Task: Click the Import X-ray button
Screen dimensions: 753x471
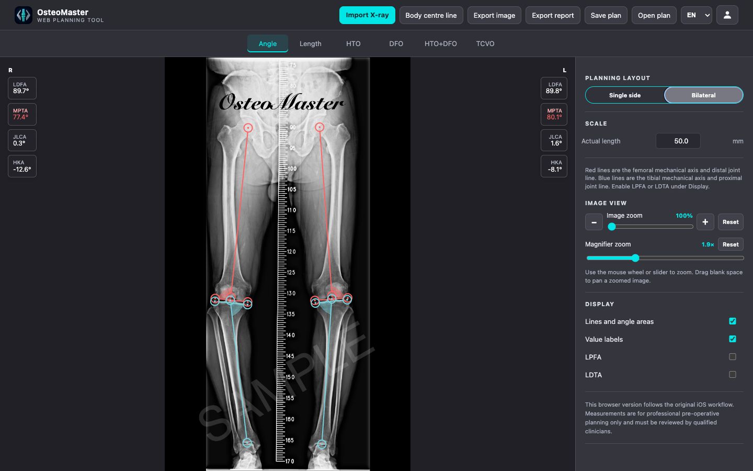Action: pos(367,15)
